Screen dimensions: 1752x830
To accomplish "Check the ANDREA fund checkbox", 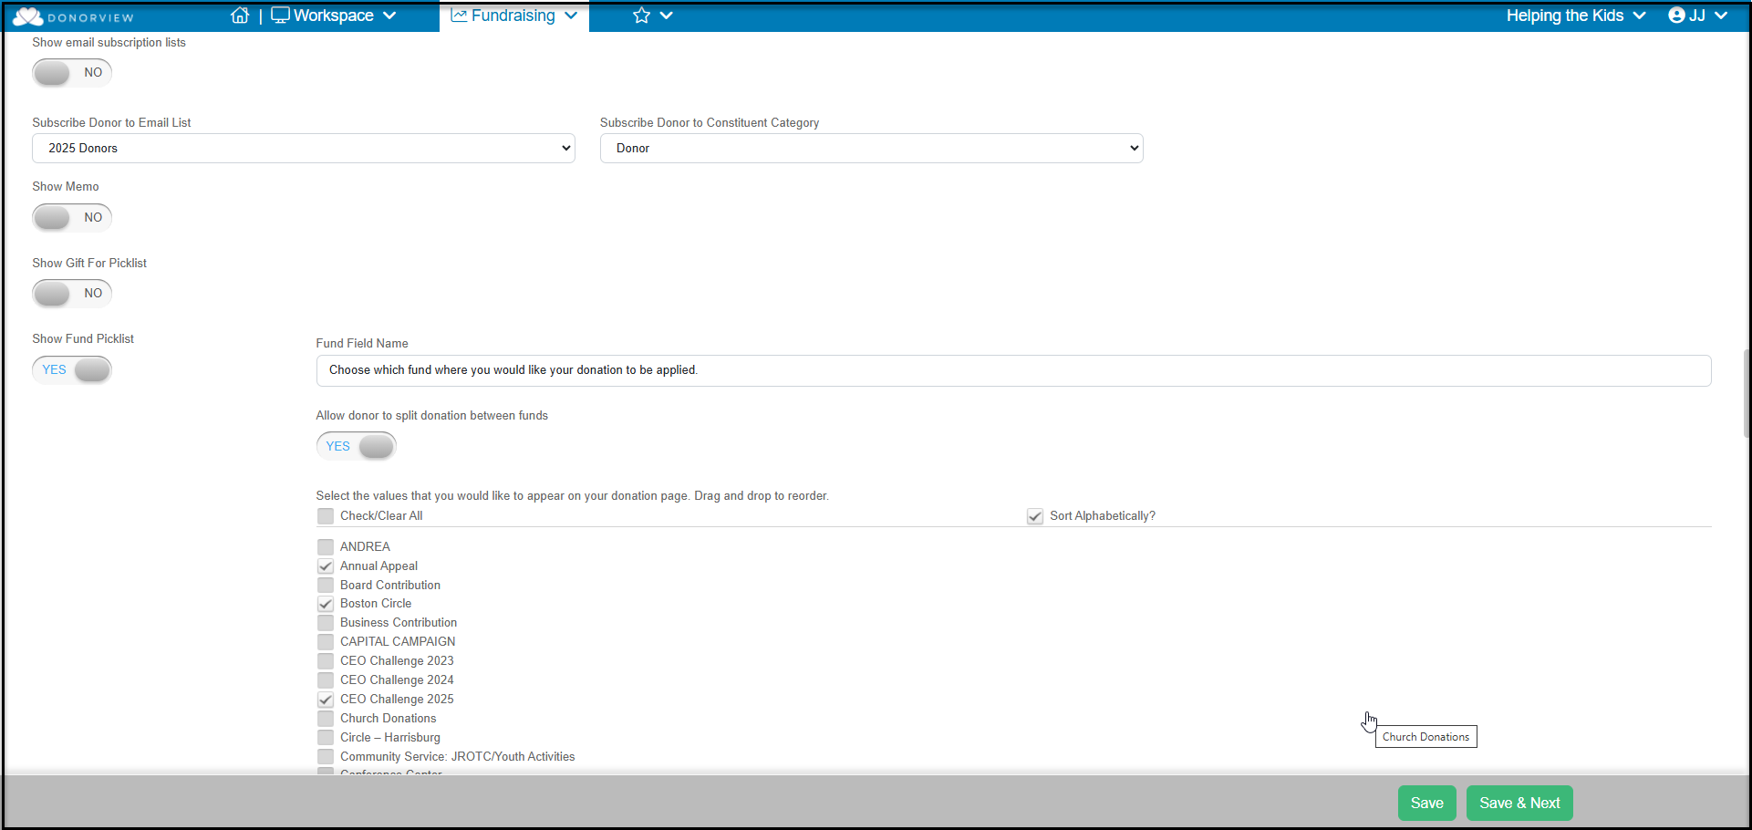I will [x=326, y=547].
